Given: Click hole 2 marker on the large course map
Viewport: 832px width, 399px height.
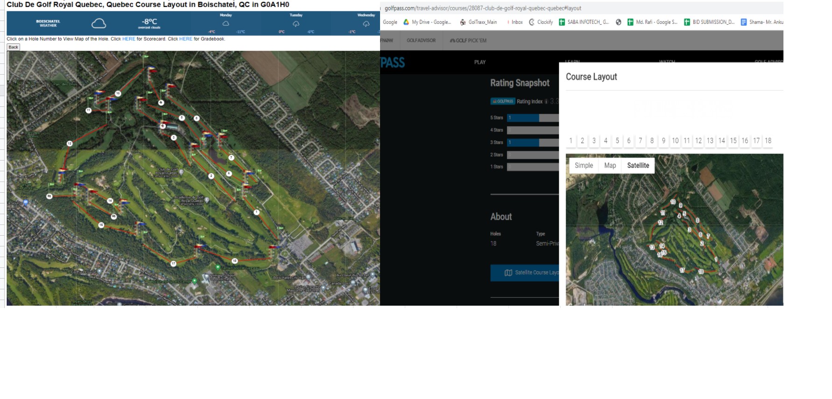Looking at the screenshot, I should click(x=212, y=176).
